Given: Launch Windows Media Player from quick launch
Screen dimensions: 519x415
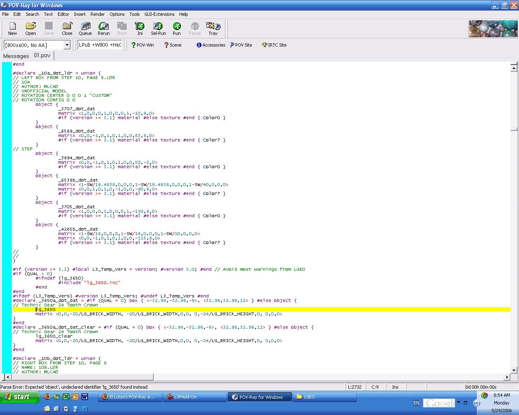Looking at the screenshot, I should pos(66,409).
